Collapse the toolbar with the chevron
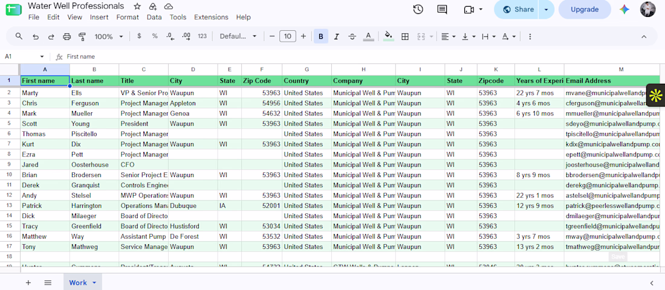 [x=644, y=37]
